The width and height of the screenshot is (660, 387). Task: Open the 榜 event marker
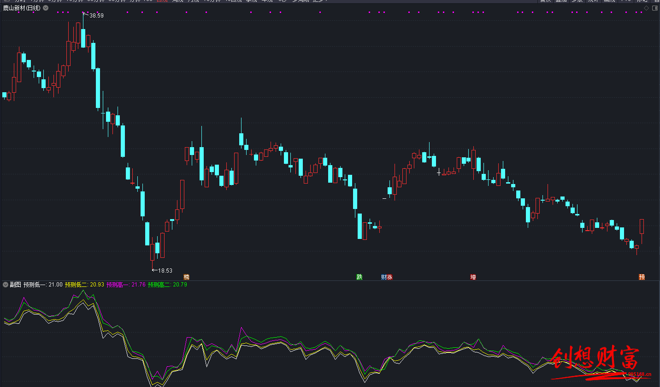186,277
